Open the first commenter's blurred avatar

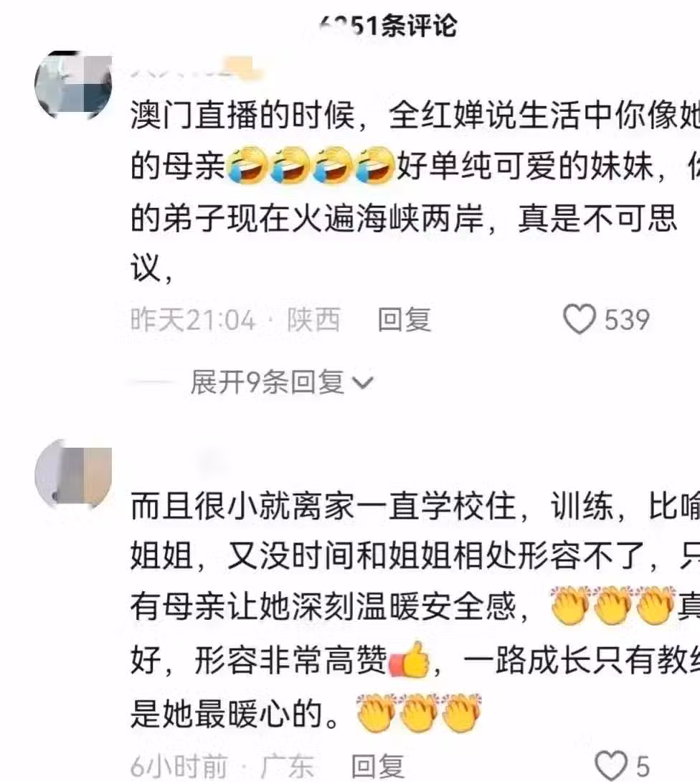click(x=72, y=84)
